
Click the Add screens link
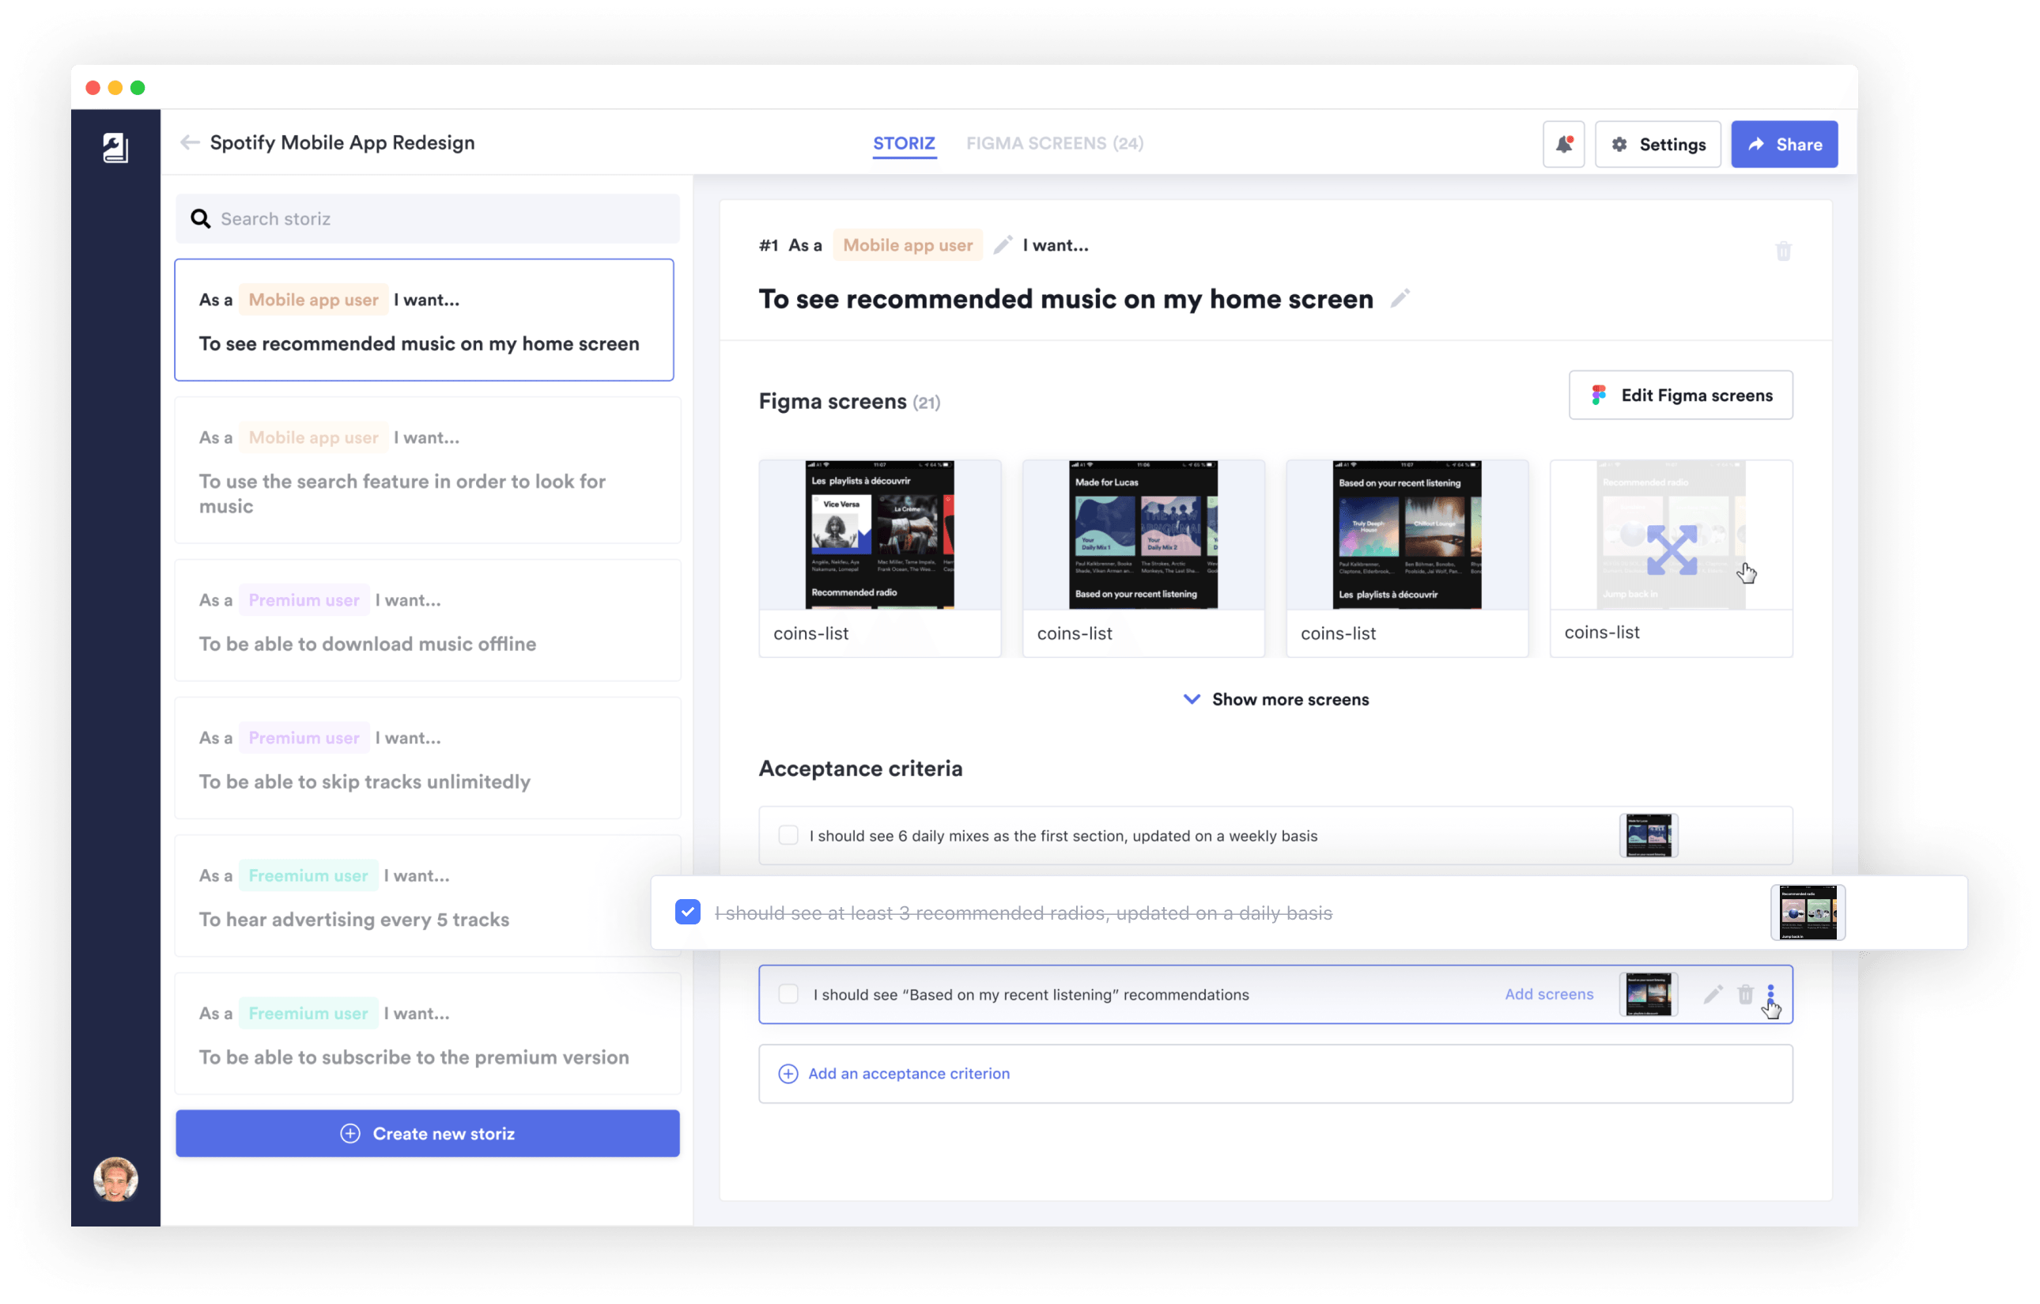coord(1549,994)
